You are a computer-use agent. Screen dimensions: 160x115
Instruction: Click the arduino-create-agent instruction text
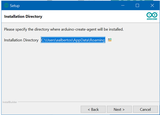[x=64, y=29]
